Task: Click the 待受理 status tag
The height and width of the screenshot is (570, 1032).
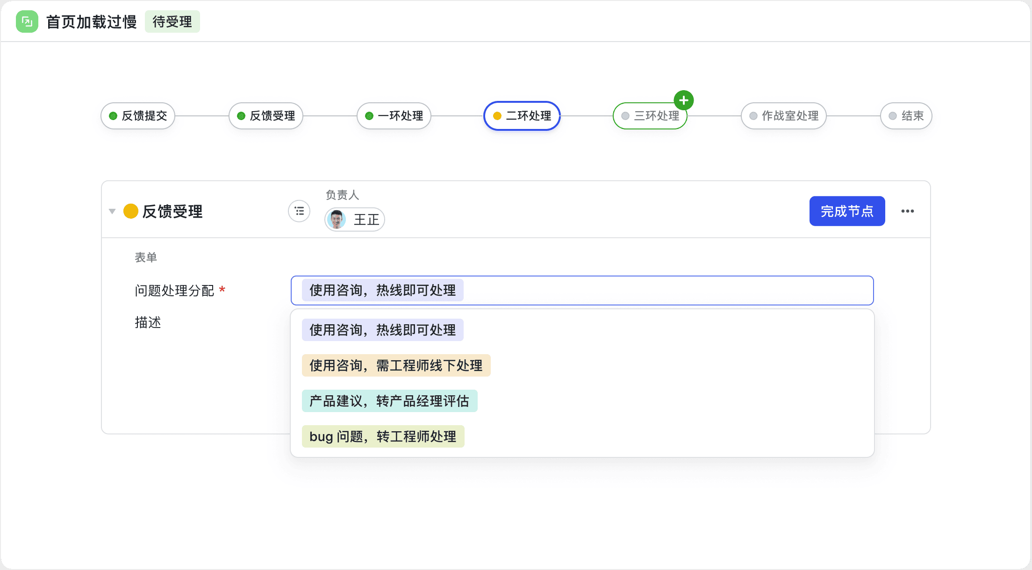Action: point(172,21)
